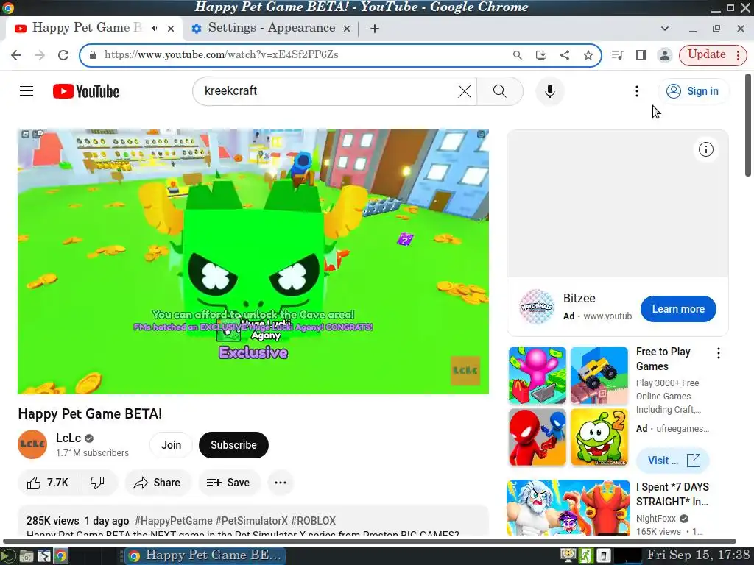754x565 pixels.
Task: Open a new tab with plus button
Action: pyautogui.click(x=375, y=29)
